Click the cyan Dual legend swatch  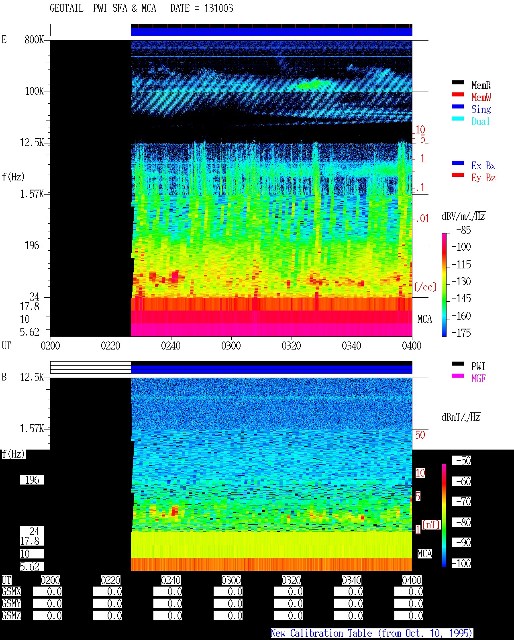point(458,119)
